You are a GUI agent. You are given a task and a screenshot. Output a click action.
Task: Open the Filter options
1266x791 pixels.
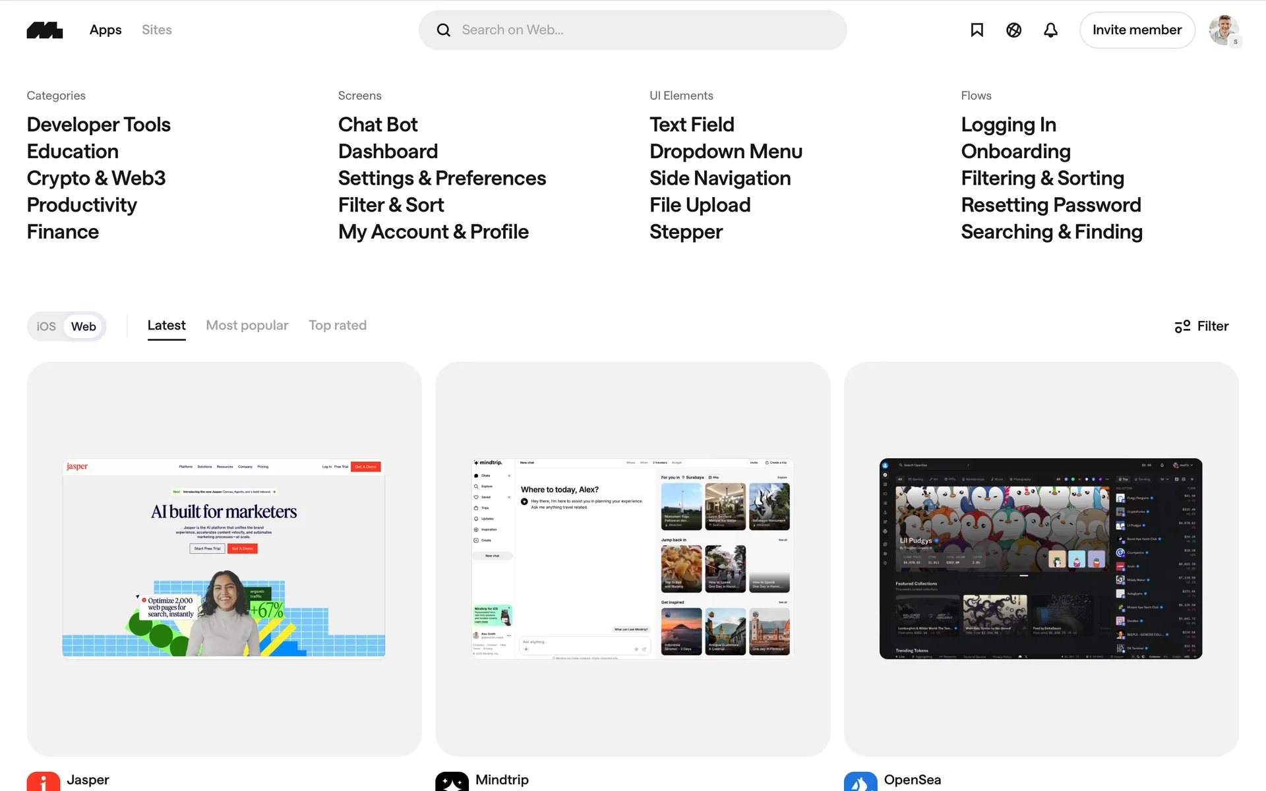[1201, 326]
